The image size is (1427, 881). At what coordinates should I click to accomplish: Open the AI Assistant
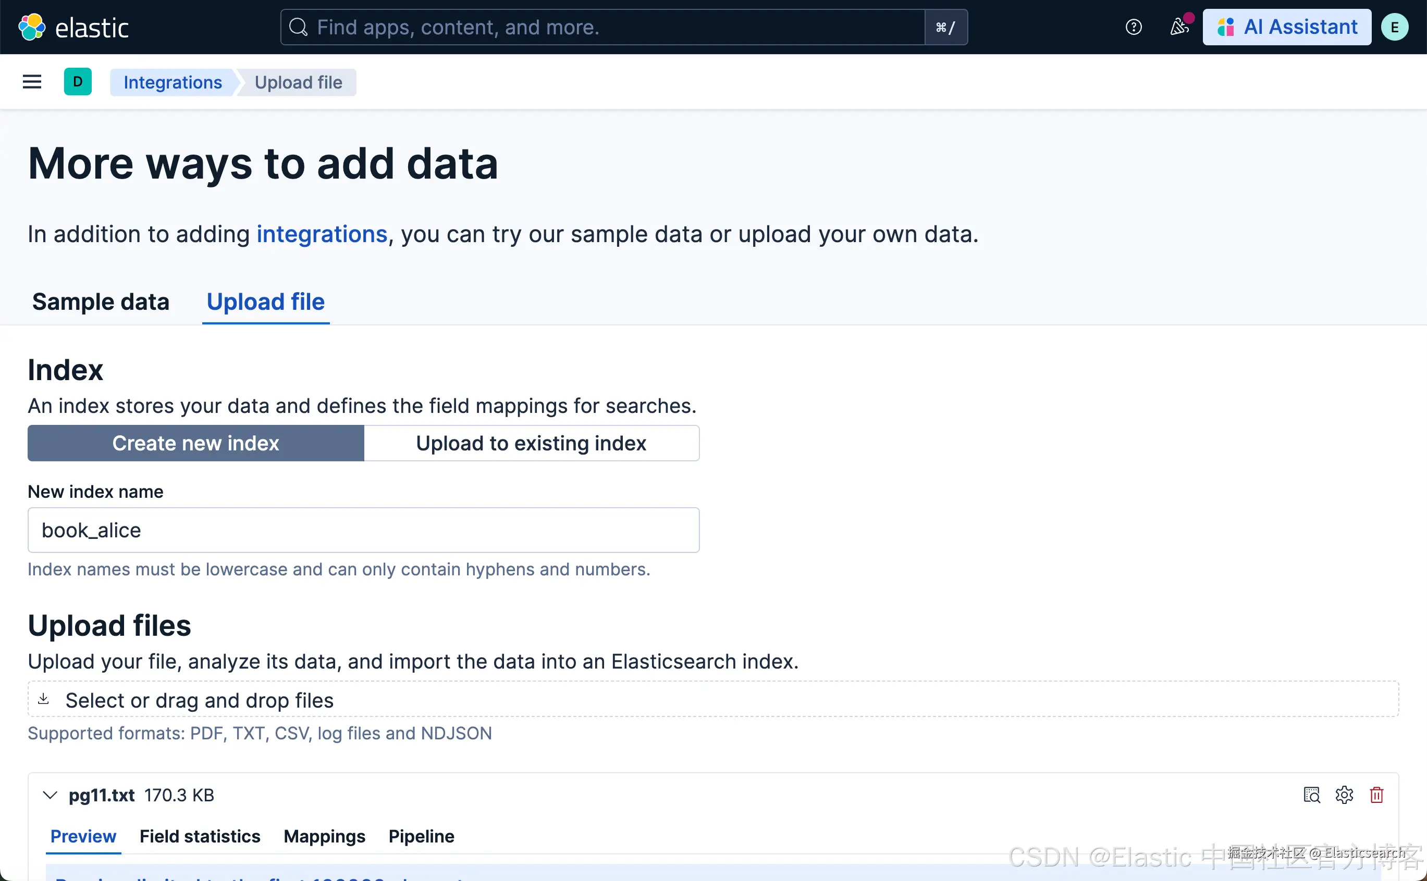1286,27
